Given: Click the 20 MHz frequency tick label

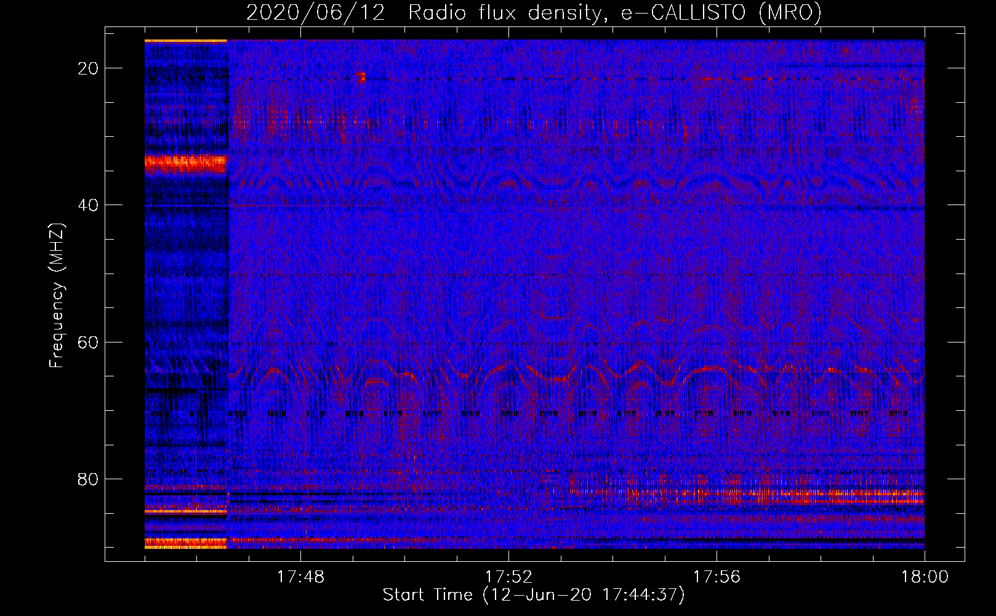Looking at the screenshot, I should click(88, 68).
